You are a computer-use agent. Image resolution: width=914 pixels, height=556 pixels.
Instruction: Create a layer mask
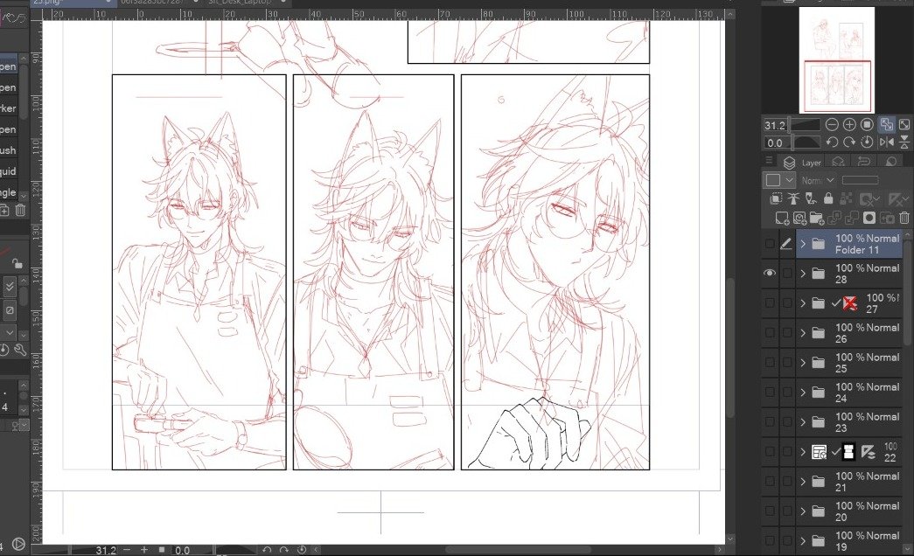(869, 218)
